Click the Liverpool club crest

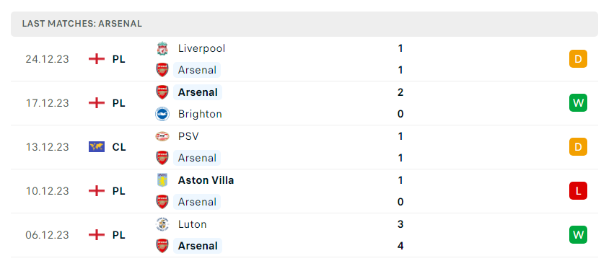click(162, 49)
